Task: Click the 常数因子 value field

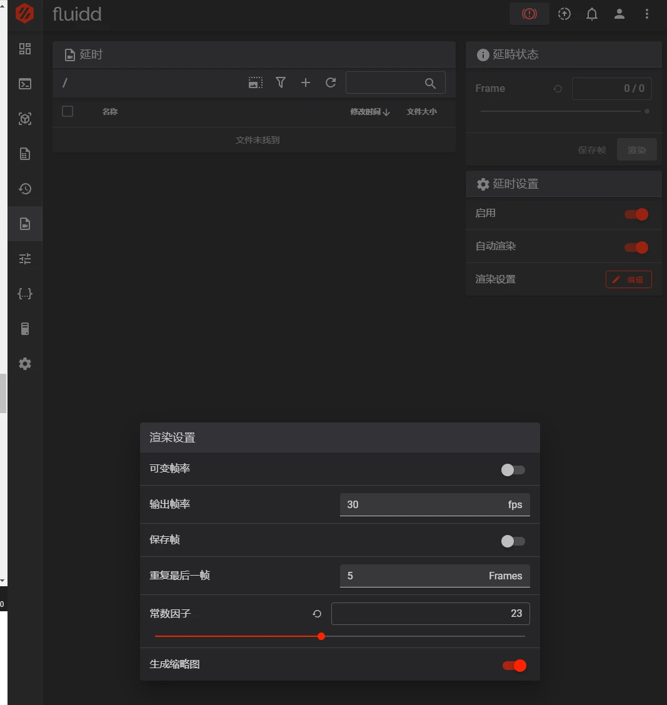Action: pyautogui.click(x=431, y=614)
